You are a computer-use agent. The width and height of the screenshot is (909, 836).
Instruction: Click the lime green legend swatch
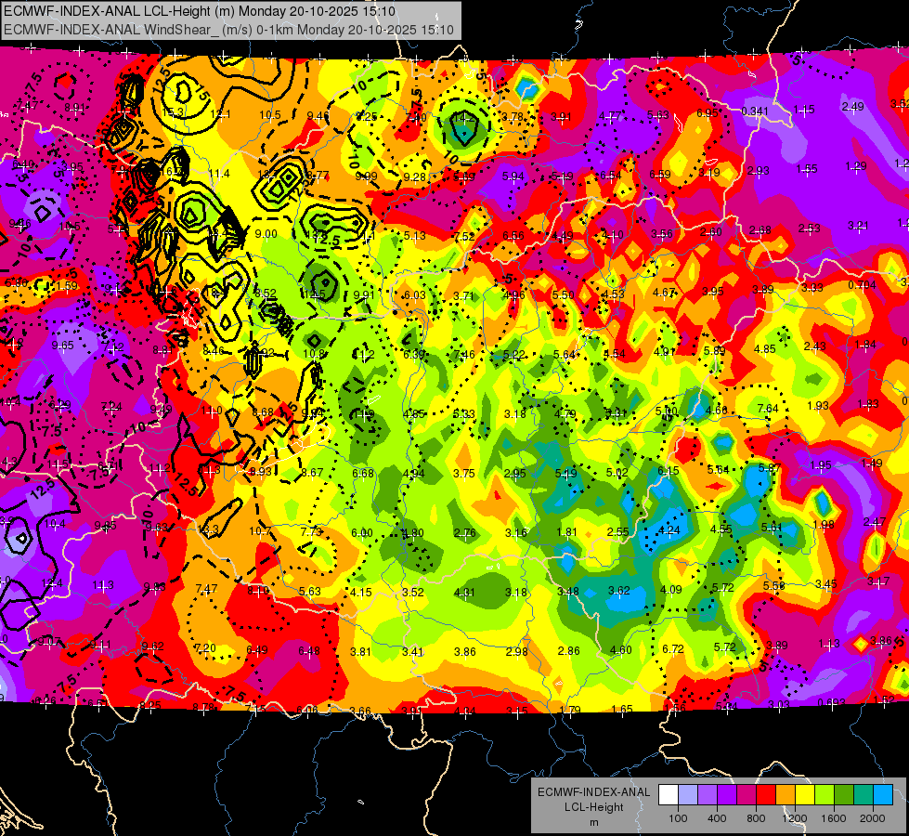824,795
